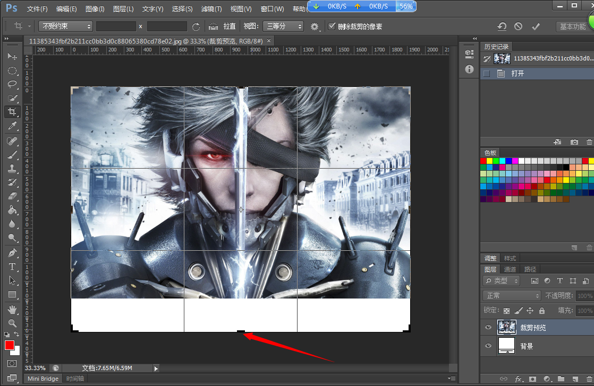Select the Move tool

12,56
